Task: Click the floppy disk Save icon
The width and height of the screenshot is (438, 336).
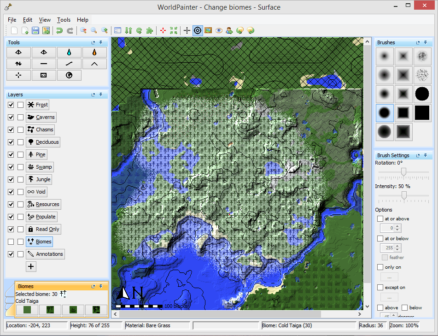Action: pyautogui.click(x=35, y=30)
